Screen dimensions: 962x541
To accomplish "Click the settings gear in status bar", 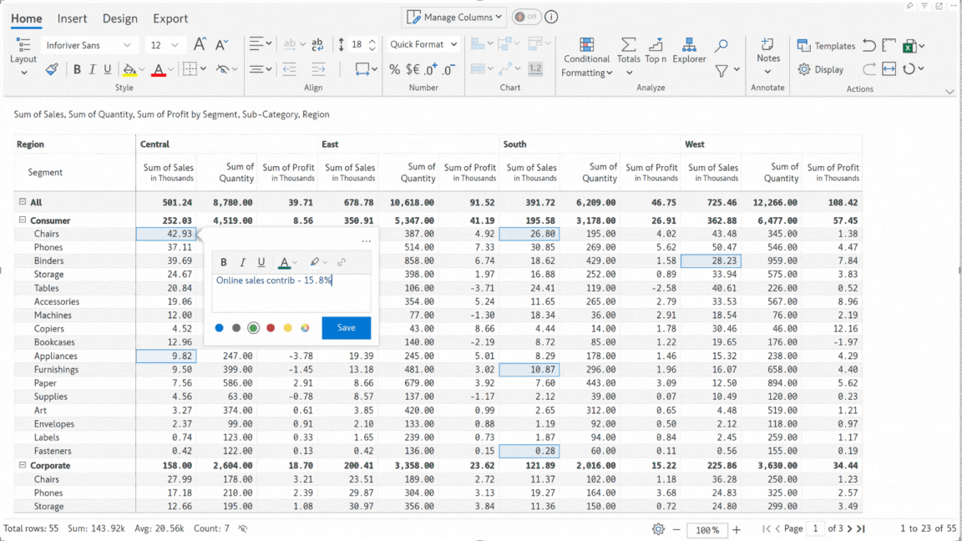I will [658, 528].
